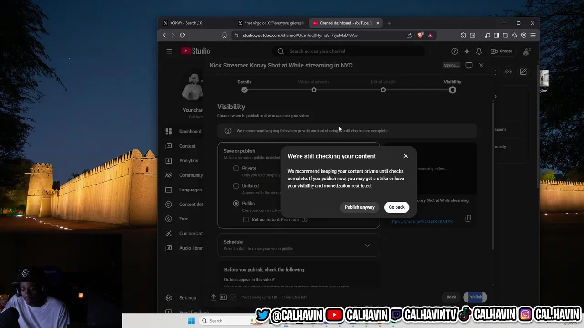
Task: Click the upload status arrow icon
Action: (213, 297)
